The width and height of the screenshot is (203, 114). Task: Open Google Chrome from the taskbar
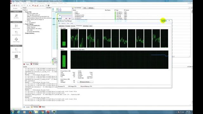coord(42,112)
